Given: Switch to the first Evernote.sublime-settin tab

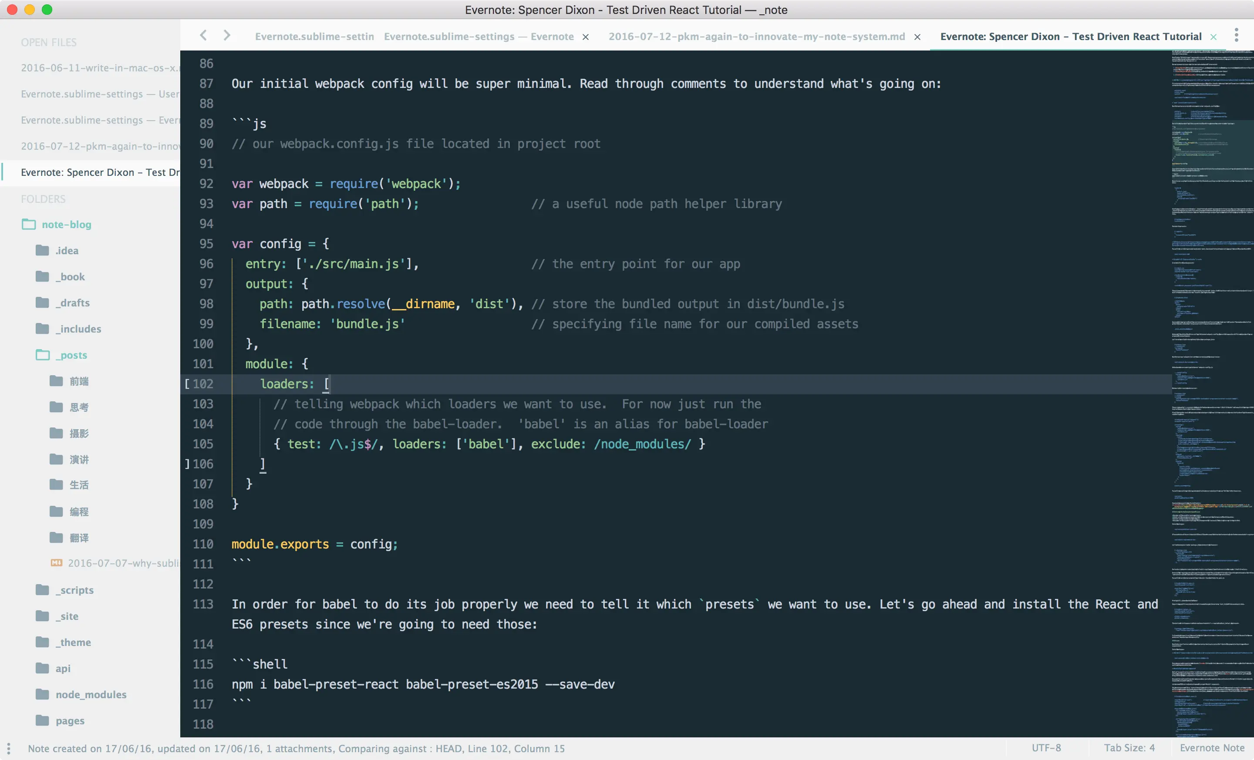Looking at the screenshot, I should point(314,37).
